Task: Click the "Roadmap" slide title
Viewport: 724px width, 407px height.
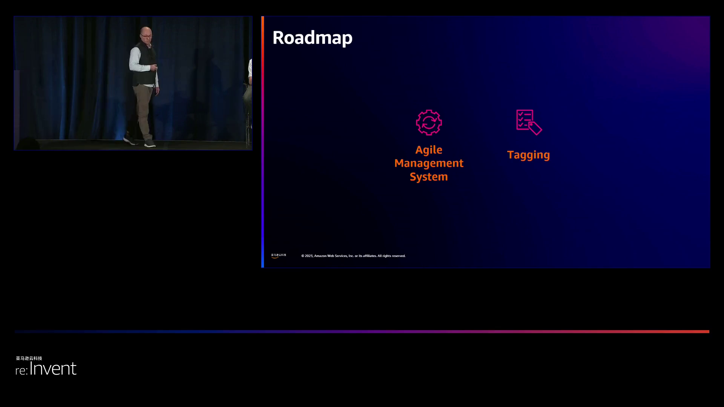Action: click(x=312, y=38)
